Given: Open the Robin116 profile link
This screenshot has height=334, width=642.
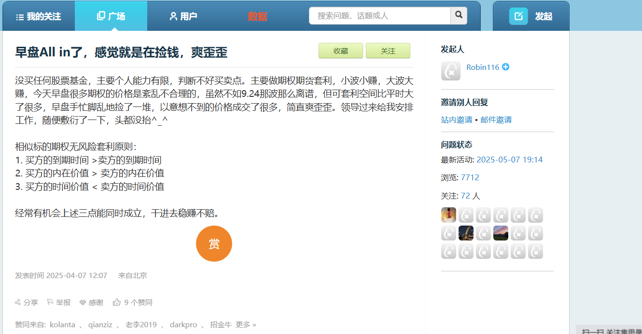Looking at the screenshot, I should pos(483,67).
